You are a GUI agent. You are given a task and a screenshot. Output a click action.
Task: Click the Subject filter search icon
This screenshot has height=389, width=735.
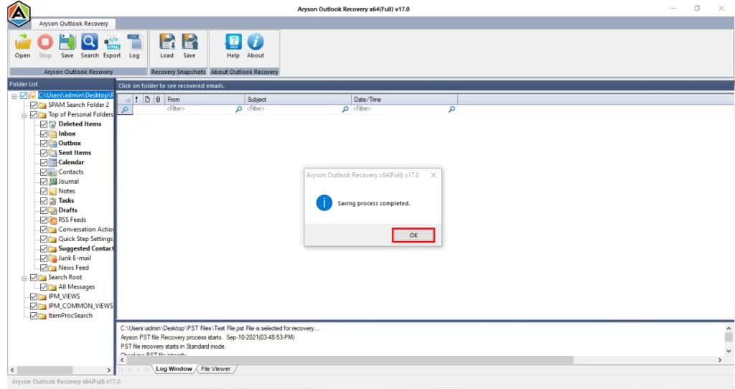(345, 109)
